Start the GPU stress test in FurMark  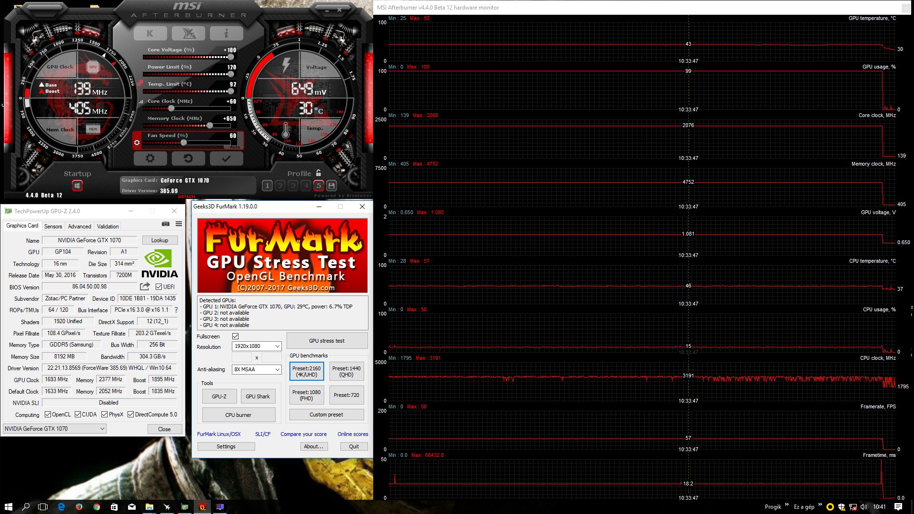(327, 341)
